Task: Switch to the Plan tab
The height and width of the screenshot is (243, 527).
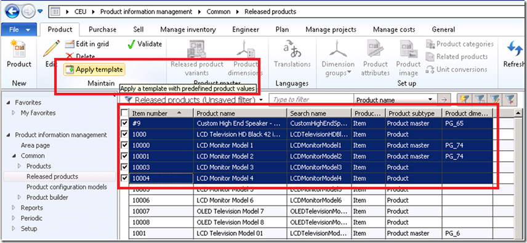Action: [282, 30]
